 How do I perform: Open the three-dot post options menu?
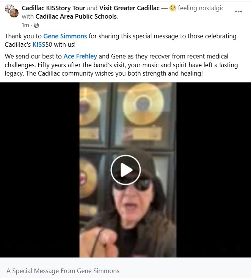point(238,11)
